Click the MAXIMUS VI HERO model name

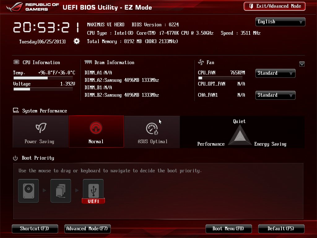click(106, 25)
